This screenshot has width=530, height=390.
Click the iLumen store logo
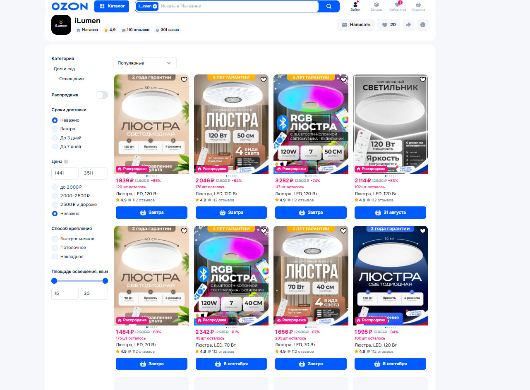(61, 25)
